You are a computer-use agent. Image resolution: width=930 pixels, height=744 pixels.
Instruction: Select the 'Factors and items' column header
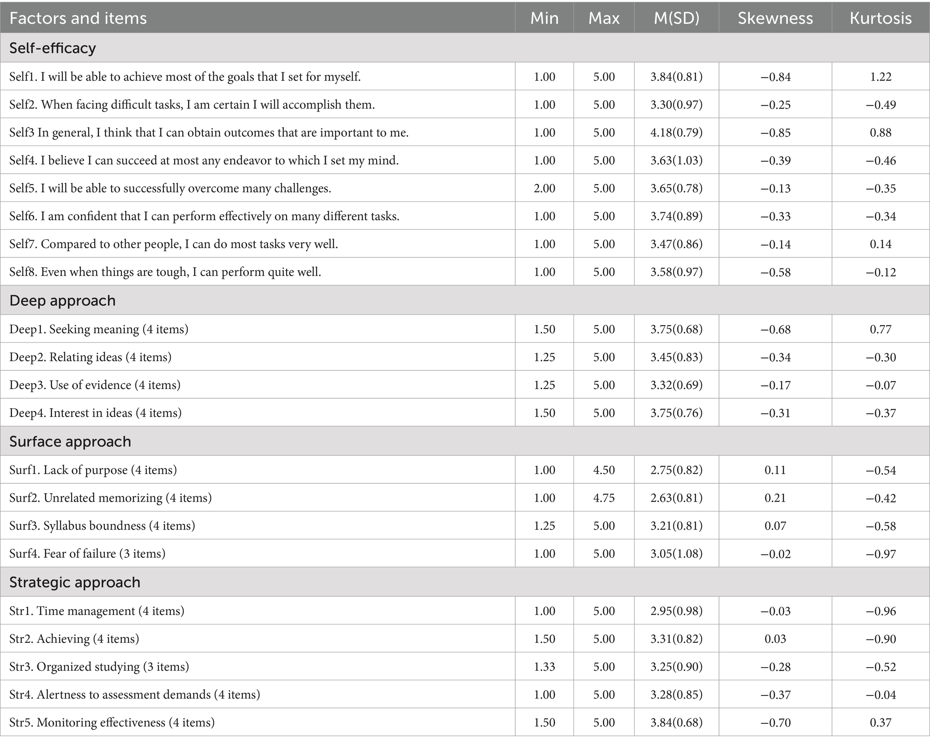coord(78,18)
